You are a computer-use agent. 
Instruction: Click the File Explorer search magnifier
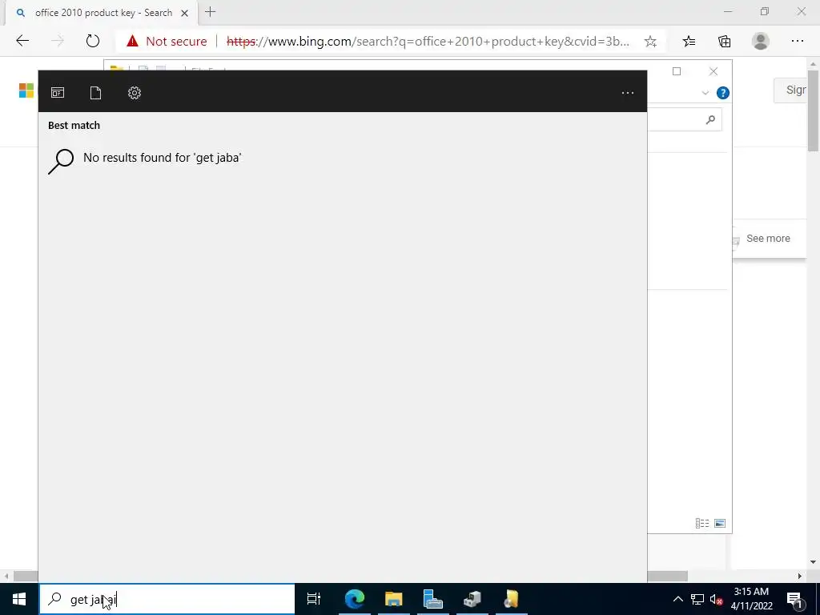(710, 120)
